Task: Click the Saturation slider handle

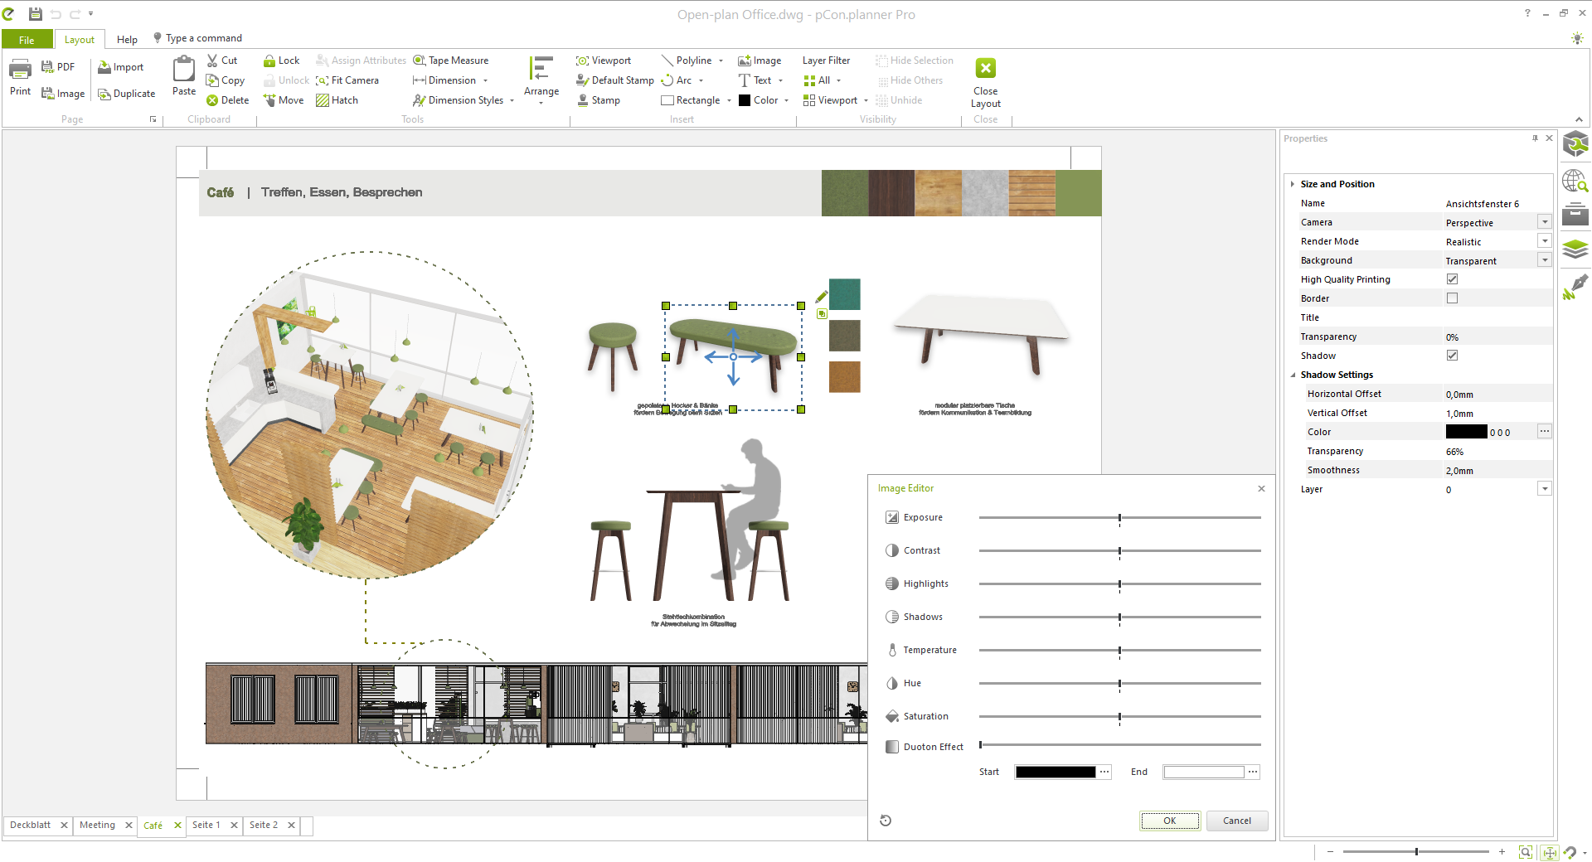Action: 1119,717
